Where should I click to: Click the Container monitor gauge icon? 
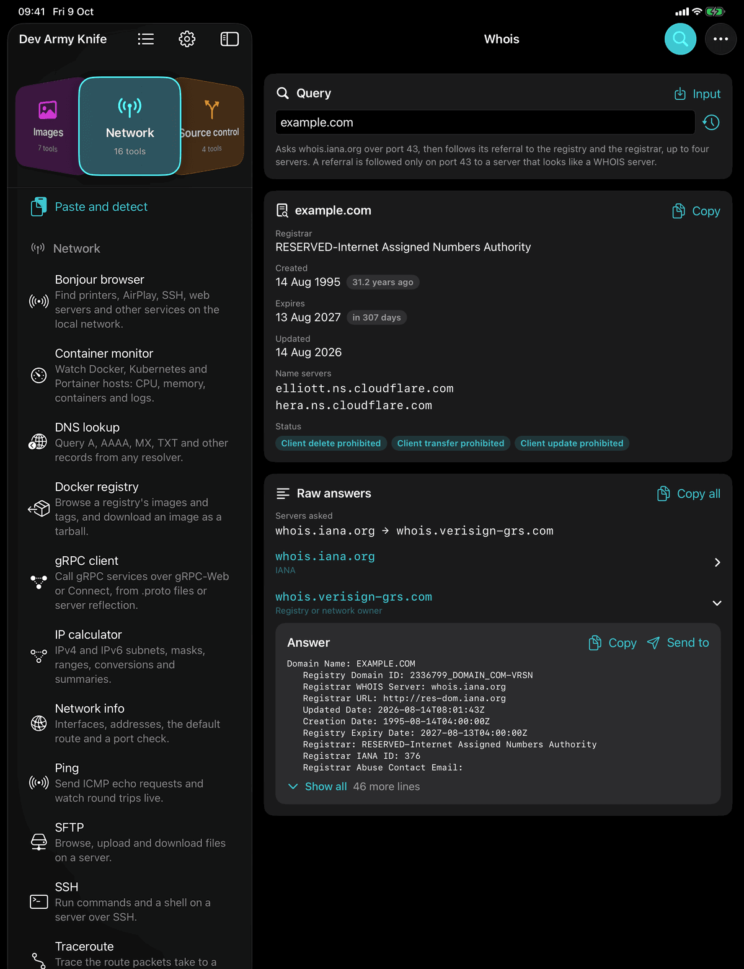[x=38, y=375]
